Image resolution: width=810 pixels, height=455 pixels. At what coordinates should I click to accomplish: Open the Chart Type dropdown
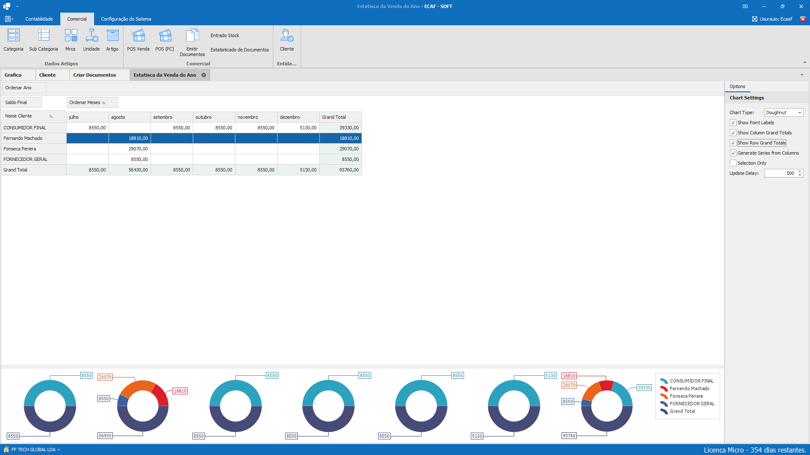click(799, 112)
